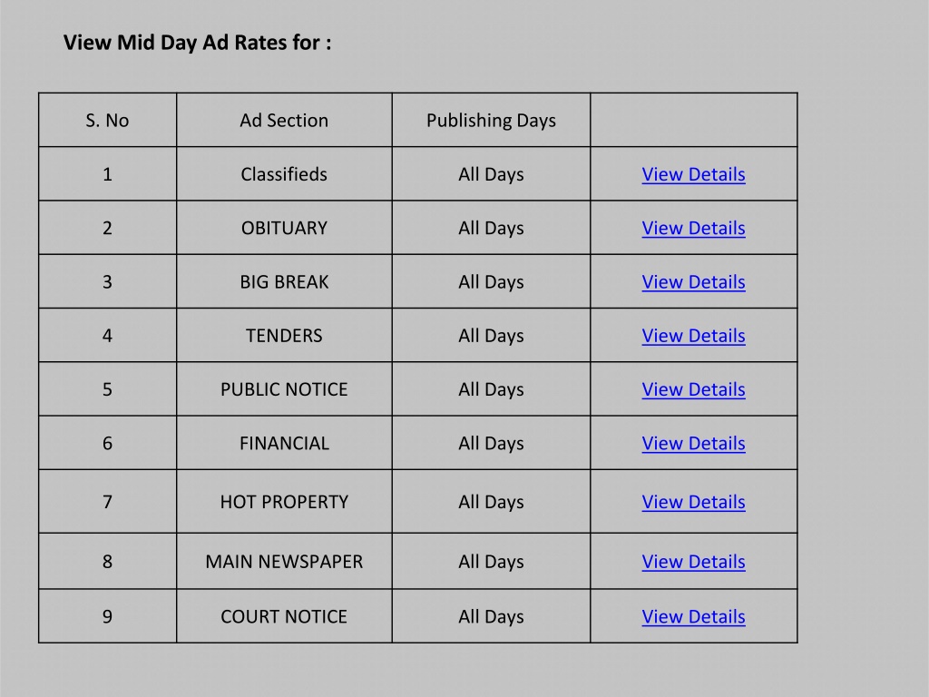The image size is (929, 697).
Task: Click the Publishing Days column header
Action: click(x=491, y=121)
